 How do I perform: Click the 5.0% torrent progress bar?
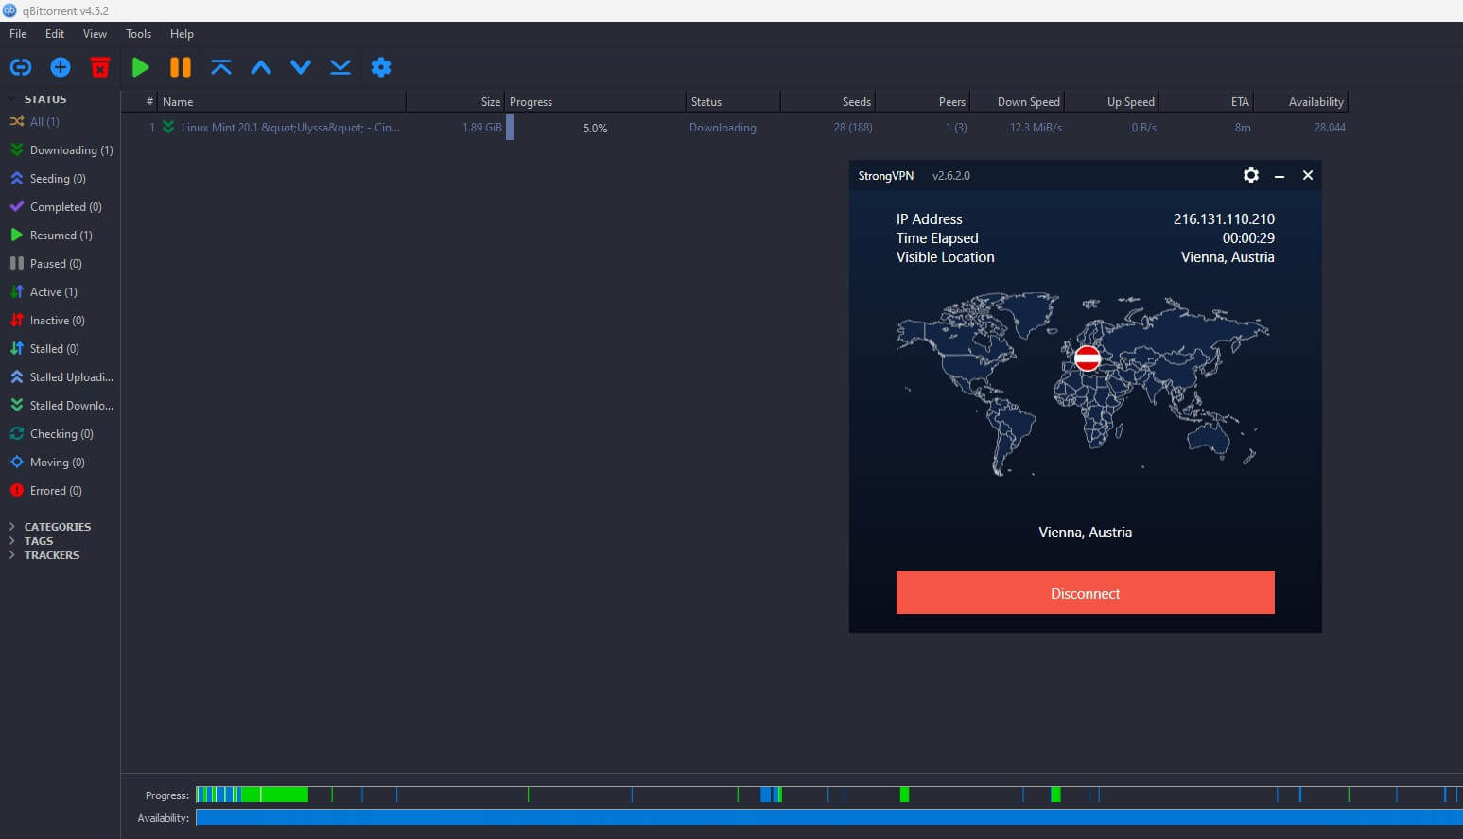(595, 128)
